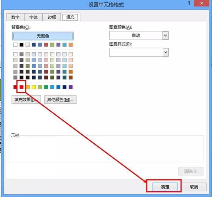Select dark maroon swatch in bottom tint row
The height and width of the screenshot is (197, 212).
(x=46, y=78)
